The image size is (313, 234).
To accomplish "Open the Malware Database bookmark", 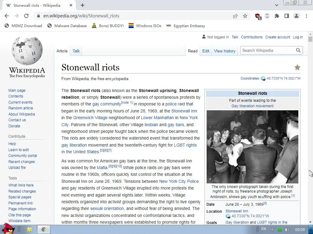I will [x=67, y=26].
